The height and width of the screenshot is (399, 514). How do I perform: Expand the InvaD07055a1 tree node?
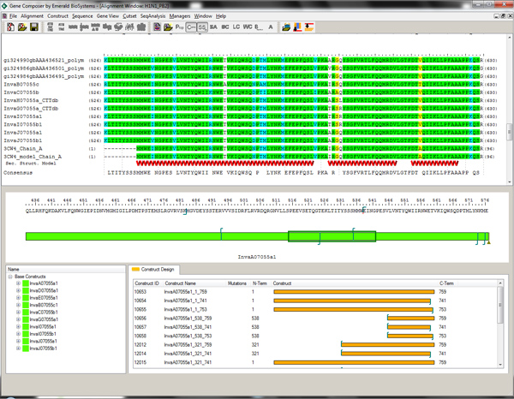click(x=18, y=291)
